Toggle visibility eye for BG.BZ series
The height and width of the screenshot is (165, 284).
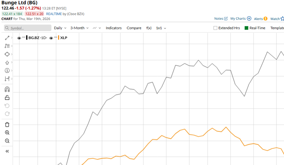click(19, 38)
